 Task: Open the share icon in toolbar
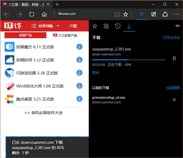pyautogui.click(x=165, y=14)
